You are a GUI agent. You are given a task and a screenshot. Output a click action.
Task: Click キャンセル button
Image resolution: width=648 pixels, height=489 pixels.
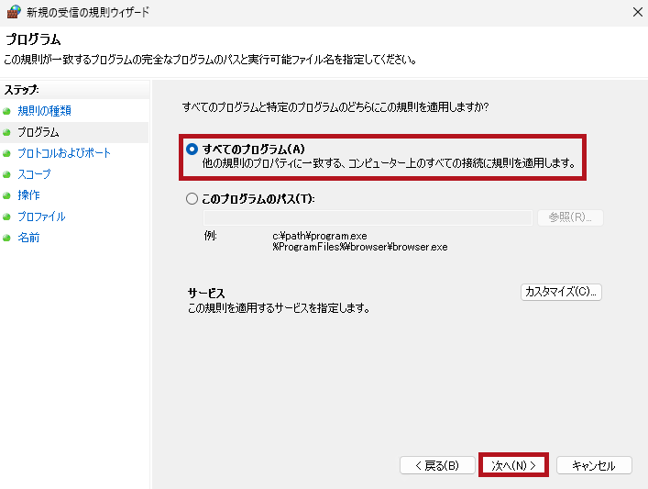click(594, 465)
